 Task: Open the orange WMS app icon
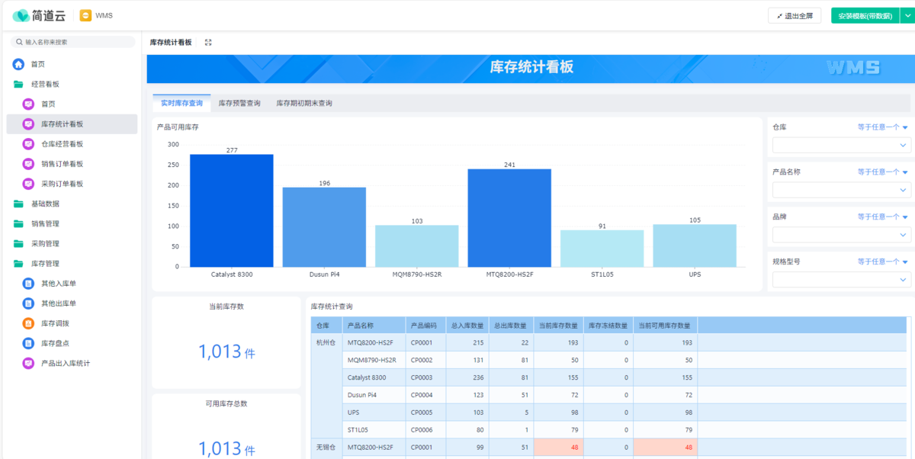coord(85,15)
